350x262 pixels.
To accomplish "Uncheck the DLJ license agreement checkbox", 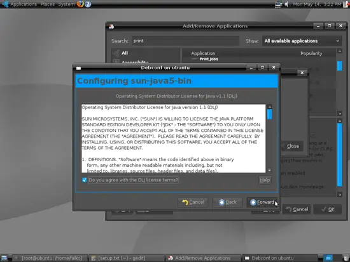I will click(x=84, y=180).
